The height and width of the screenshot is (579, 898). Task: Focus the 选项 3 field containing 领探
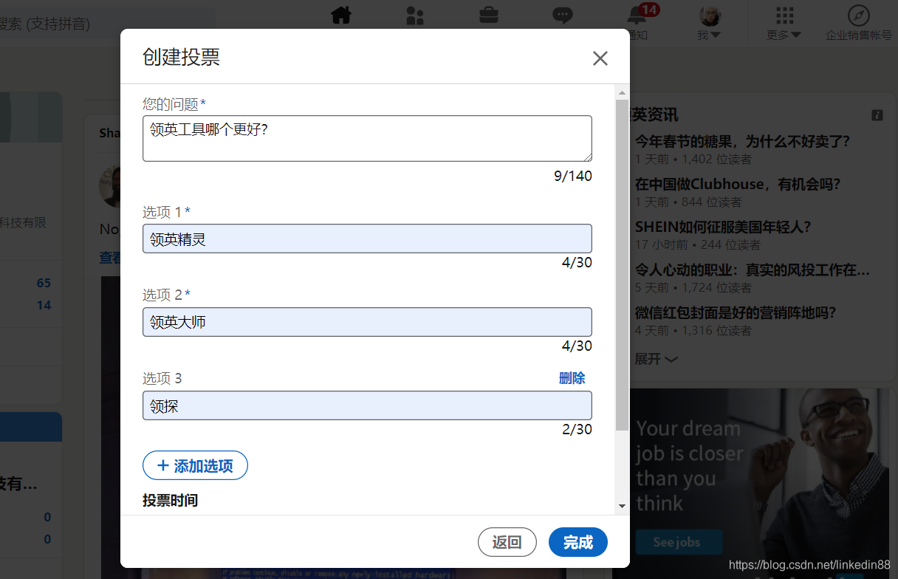367,405
